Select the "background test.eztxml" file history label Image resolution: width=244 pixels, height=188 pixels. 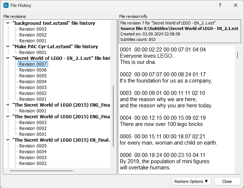pos(54,23)
